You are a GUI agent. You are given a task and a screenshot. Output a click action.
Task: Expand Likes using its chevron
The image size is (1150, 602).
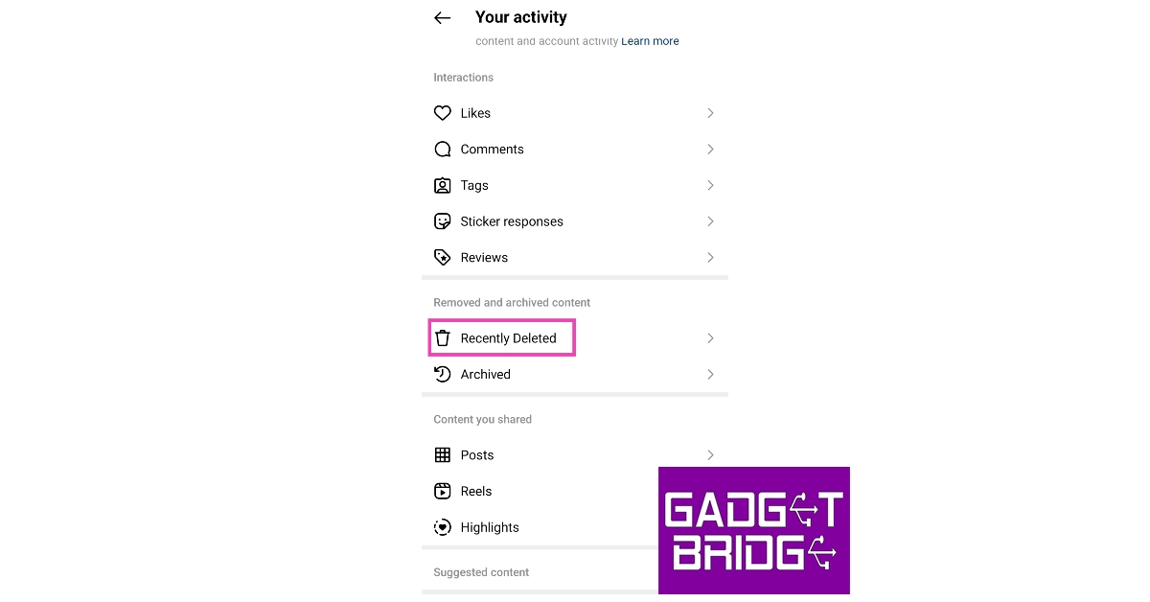tap(710, 113)
